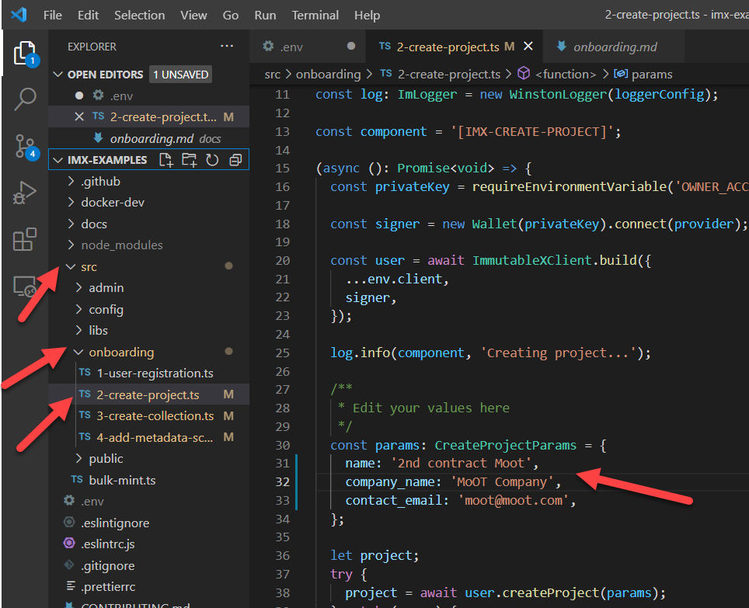Click line number 32 in the gutter
Screen dimensions: 749x608
click(282, 481)
